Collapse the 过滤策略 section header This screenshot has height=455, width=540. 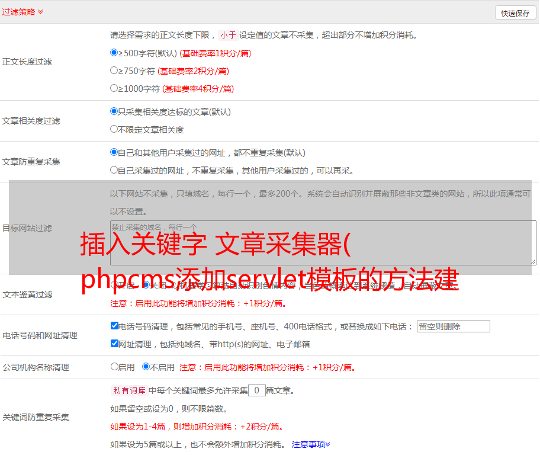(x=22, y=12)
